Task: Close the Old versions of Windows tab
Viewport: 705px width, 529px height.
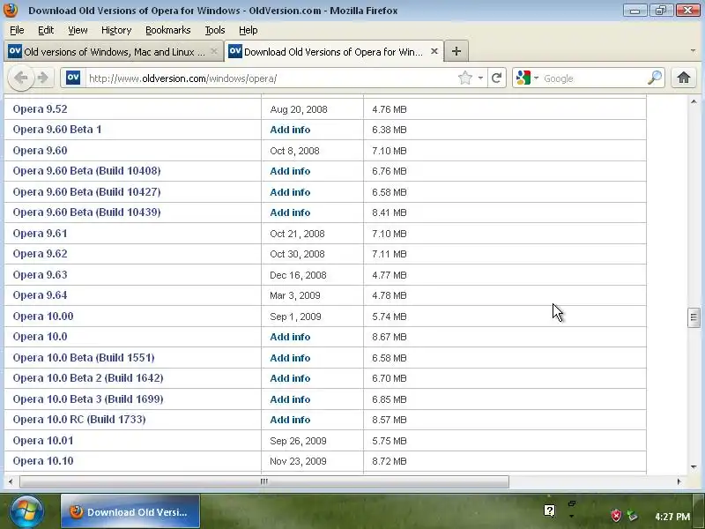Action: [x=214, y=51]
